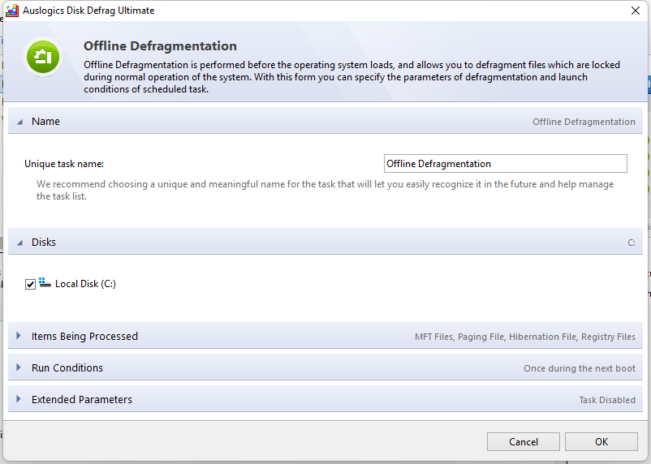Confirm with the OK button

(x=601, y=442)
